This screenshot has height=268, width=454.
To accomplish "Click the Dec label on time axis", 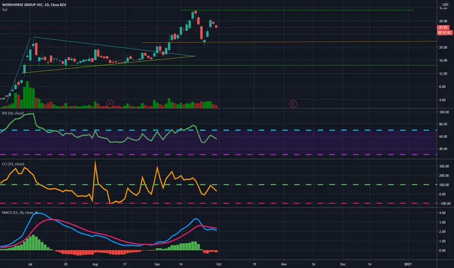I will pyautogui.click(x=343, y=264).
